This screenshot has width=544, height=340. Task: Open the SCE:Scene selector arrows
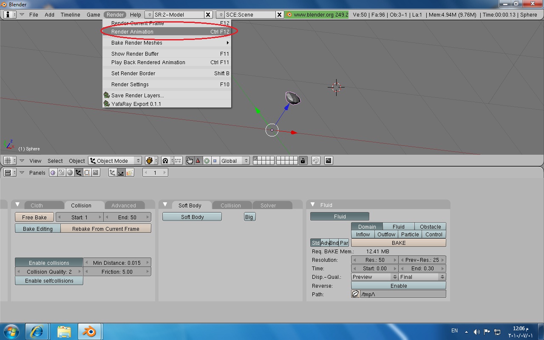(x=221, y=14)
